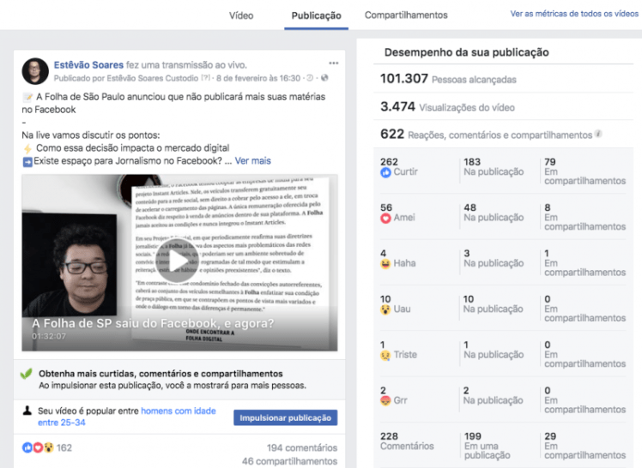Click 3.474 Visualizações do vídeo
The width and height of the screenshot is (642, 468).
(447, 106)
